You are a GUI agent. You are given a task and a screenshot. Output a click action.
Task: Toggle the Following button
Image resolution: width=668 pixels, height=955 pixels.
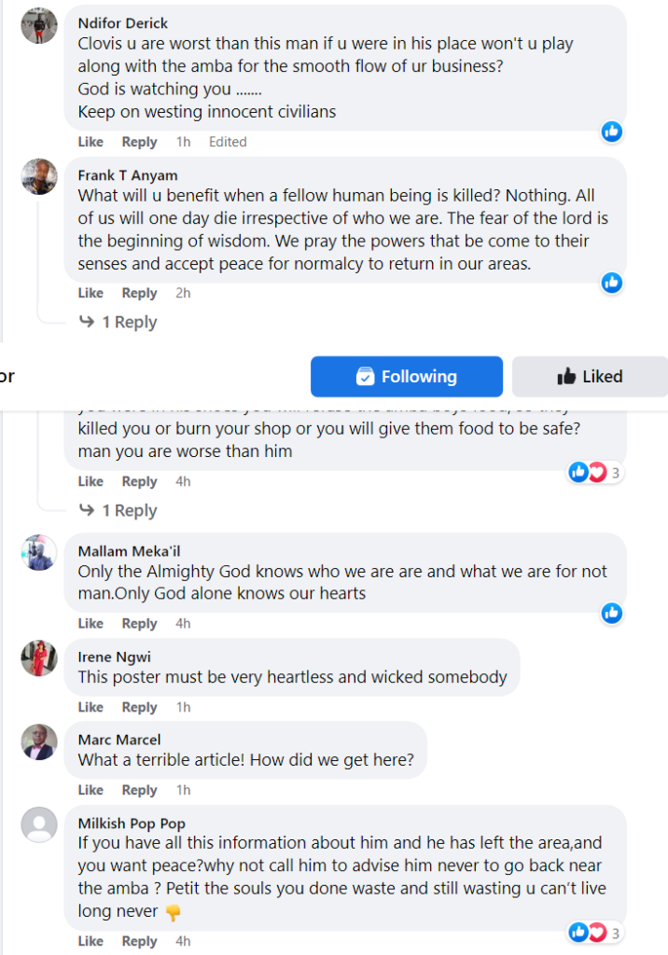coord(407,377)
